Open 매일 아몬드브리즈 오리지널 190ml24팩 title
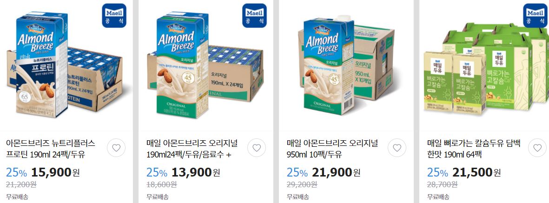 pos(192,149)
